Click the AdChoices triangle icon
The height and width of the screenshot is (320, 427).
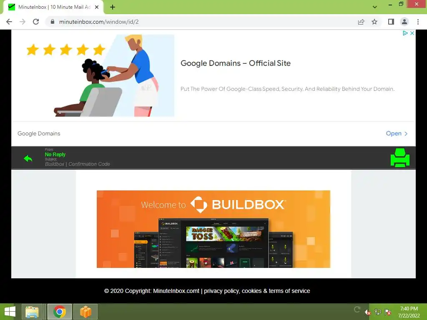405,33
